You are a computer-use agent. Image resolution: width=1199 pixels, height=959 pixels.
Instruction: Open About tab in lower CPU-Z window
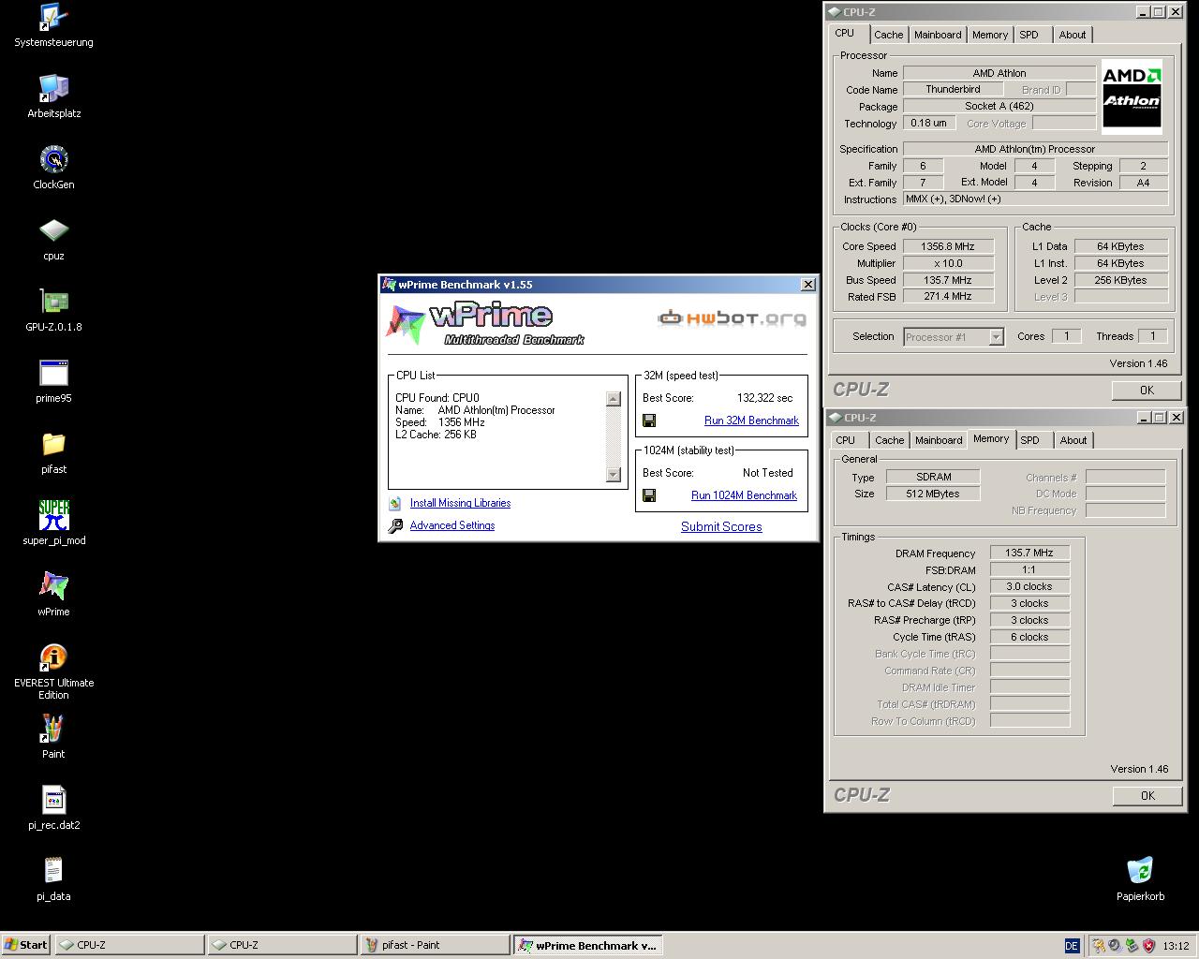pyautogui.click(x=1073, y=440)
